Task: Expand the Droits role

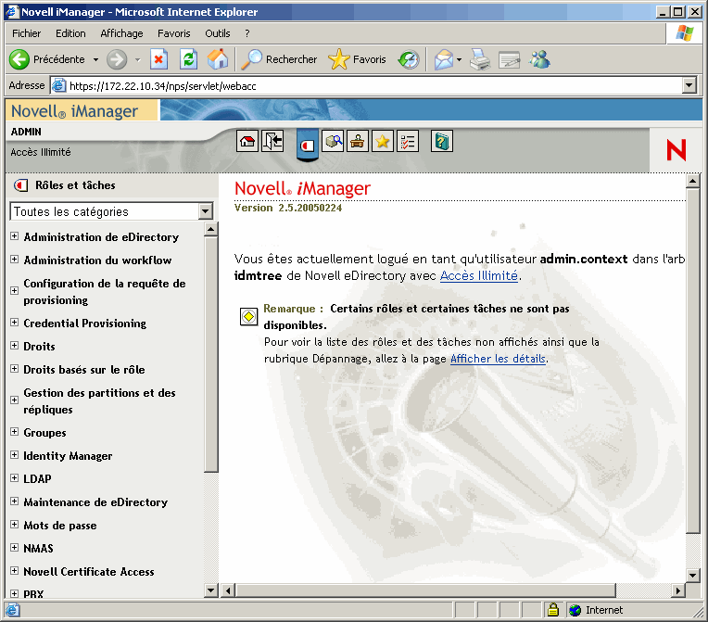Action: point(15,346)
